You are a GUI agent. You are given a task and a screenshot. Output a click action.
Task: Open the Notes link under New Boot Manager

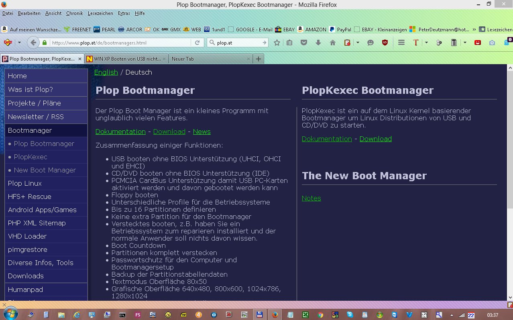click(x=311, y=198)
